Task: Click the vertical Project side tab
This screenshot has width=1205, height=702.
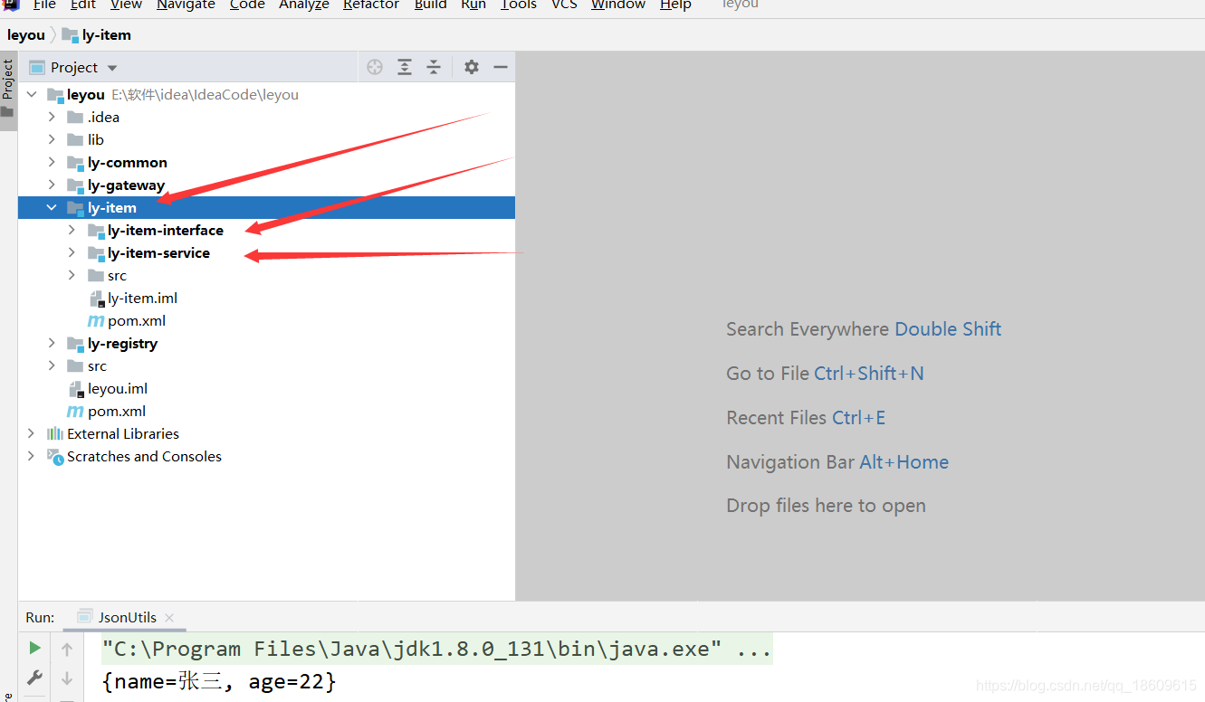Action: 8,90
